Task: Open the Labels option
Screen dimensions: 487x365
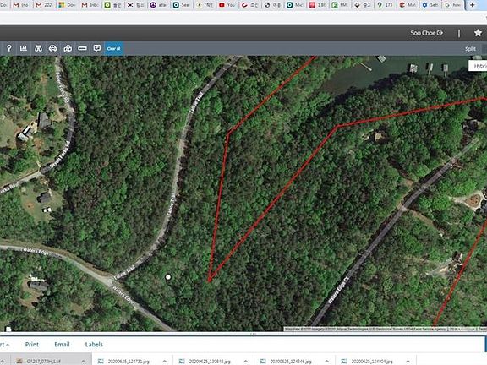Action: tap(94, 344)
